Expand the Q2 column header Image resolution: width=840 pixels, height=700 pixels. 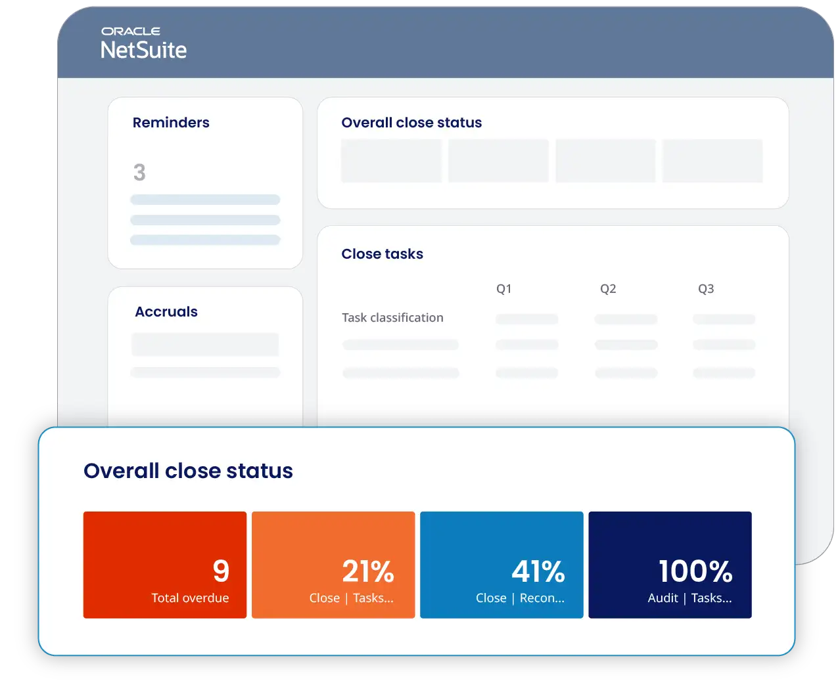(x=608, y=288)
